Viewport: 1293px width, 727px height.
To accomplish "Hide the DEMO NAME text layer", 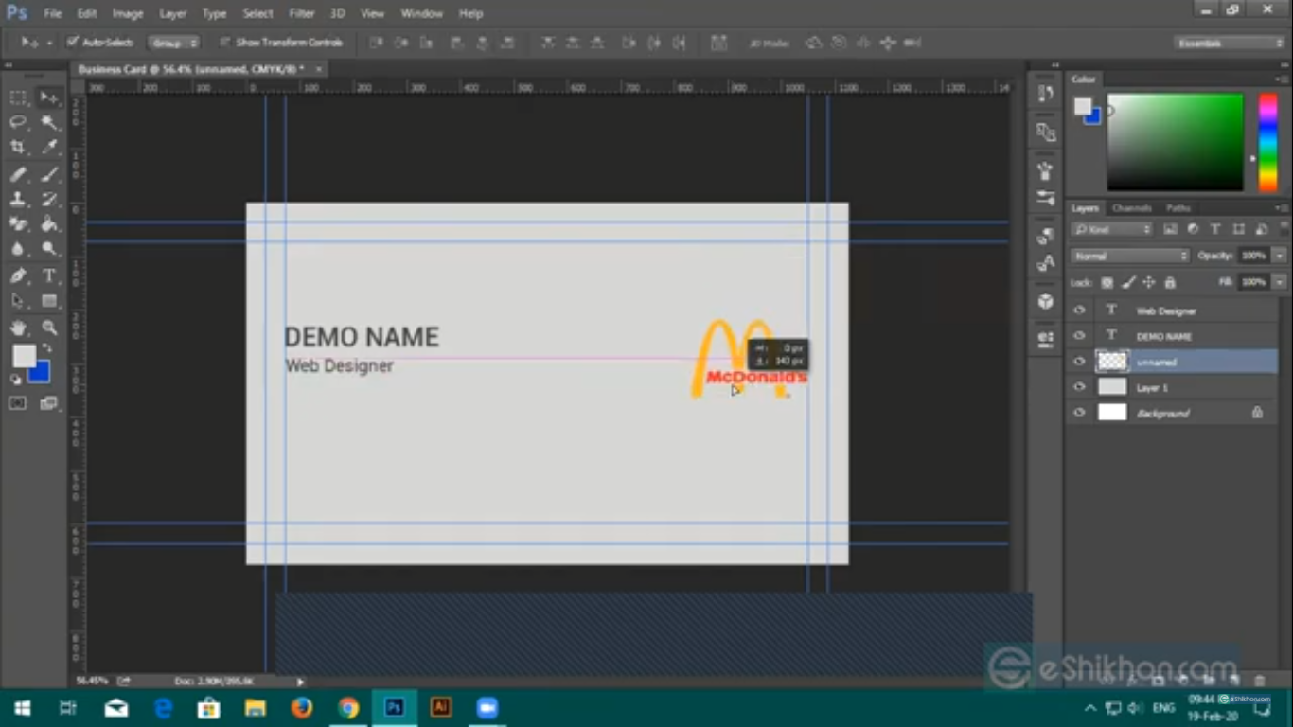I will [x=1079, y=336].
